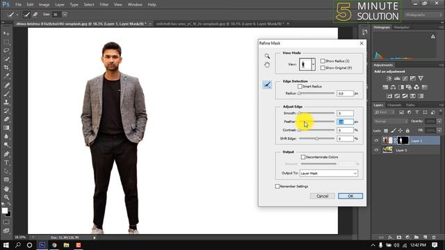Select the Gradient tool
The height and width of the screenshot is (250, 445).
6,128
